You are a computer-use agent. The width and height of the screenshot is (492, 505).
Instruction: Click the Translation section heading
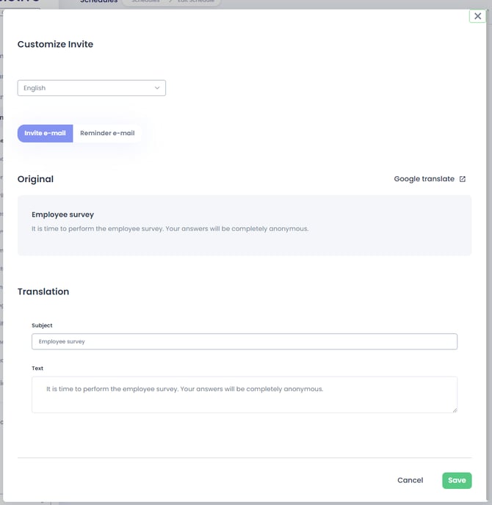click(x=43, y=291)
